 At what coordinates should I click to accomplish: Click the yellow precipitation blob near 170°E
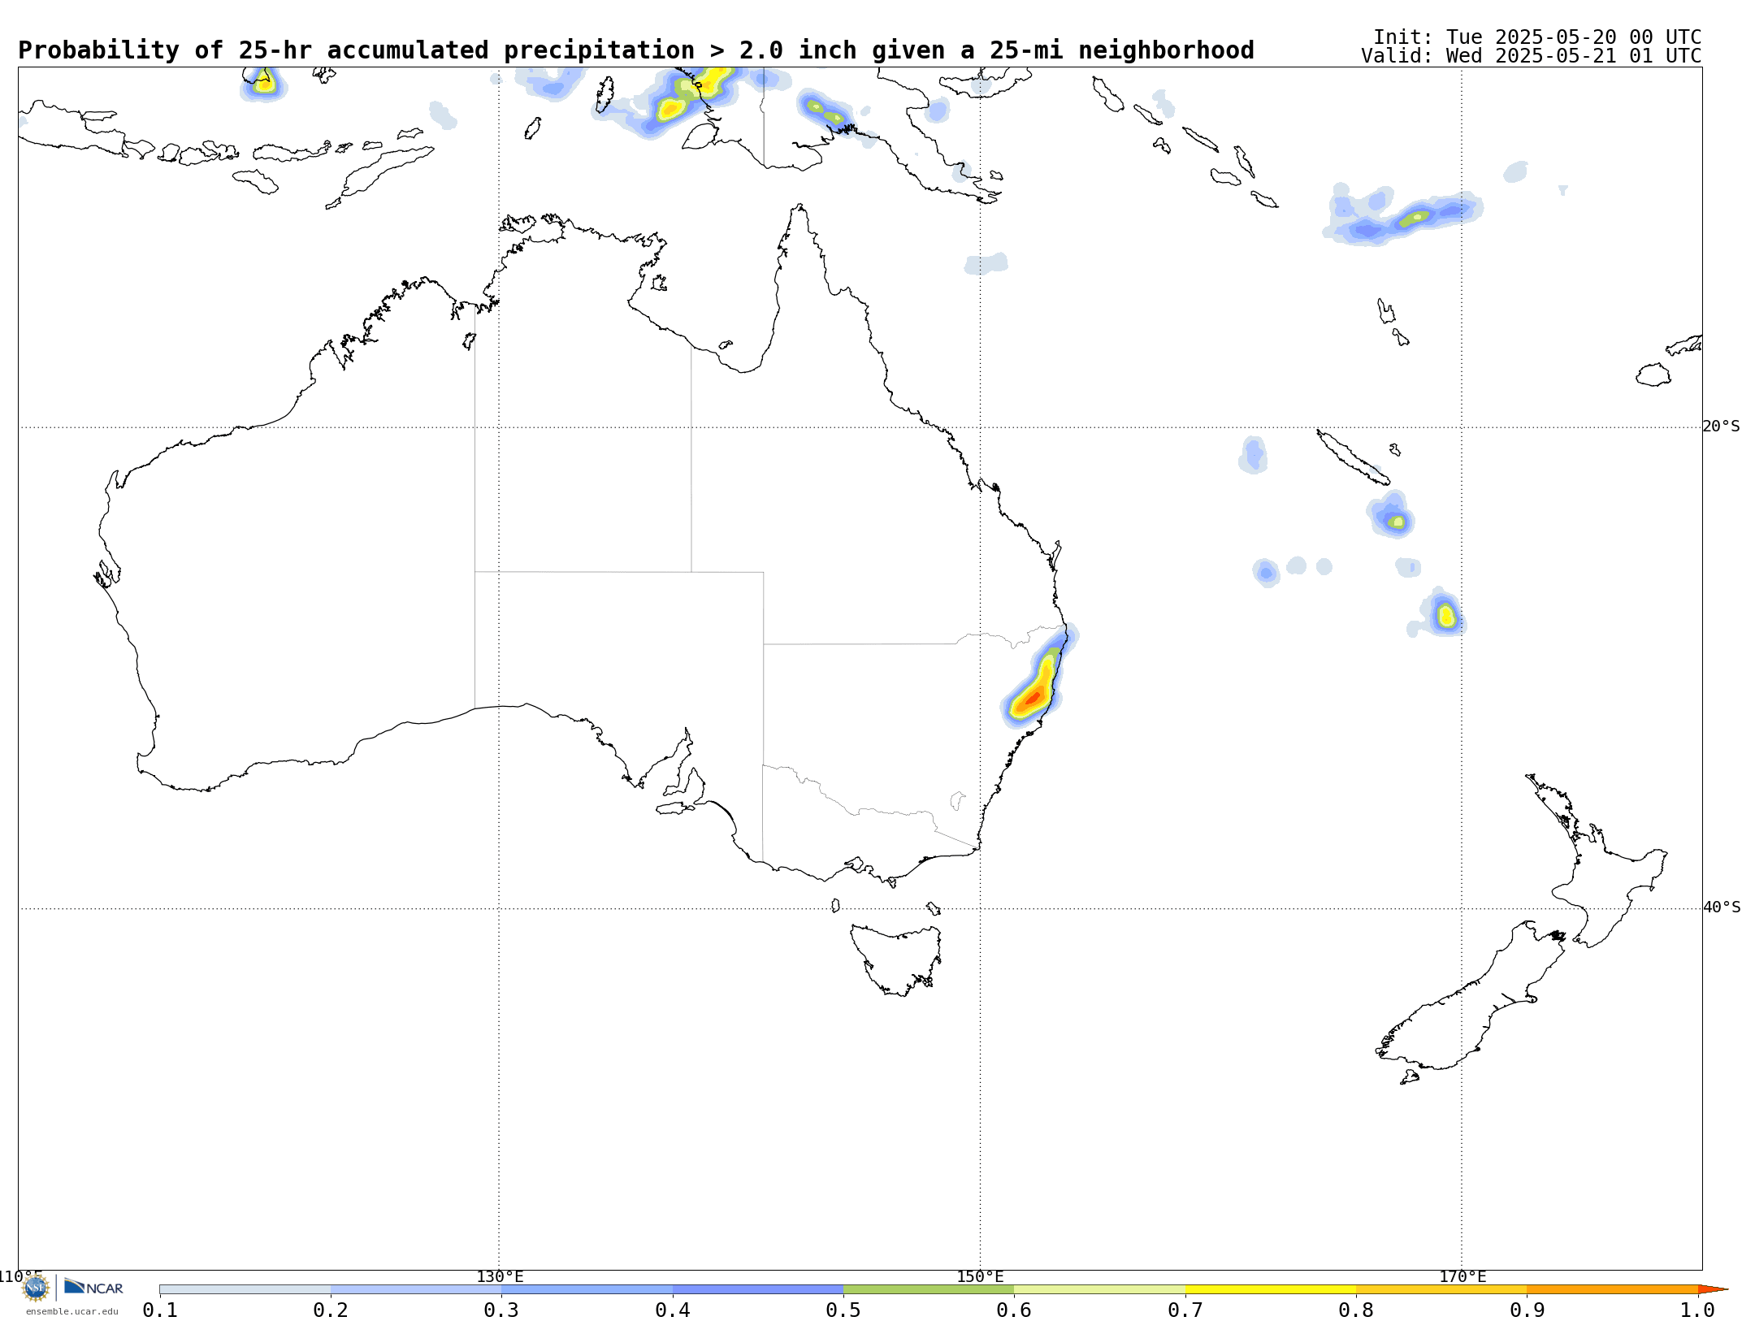pyautogui.click(x=1446, y=615)
